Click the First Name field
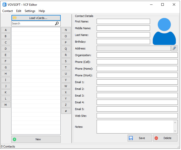The image size is (181, 150). coord(123,21)
